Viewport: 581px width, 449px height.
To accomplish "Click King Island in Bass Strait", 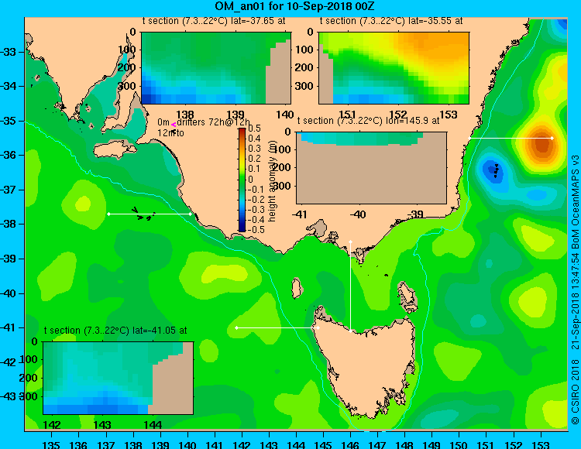I will point(297,288).
